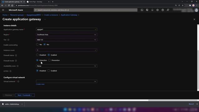Viewport: 199px width, 112px height.
Task: Set HTTP2 to Disabled
Action: (37, 71)
